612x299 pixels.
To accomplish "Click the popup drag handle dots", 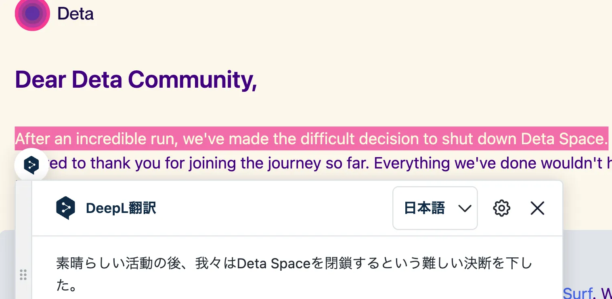I will [x=23, y=275].
